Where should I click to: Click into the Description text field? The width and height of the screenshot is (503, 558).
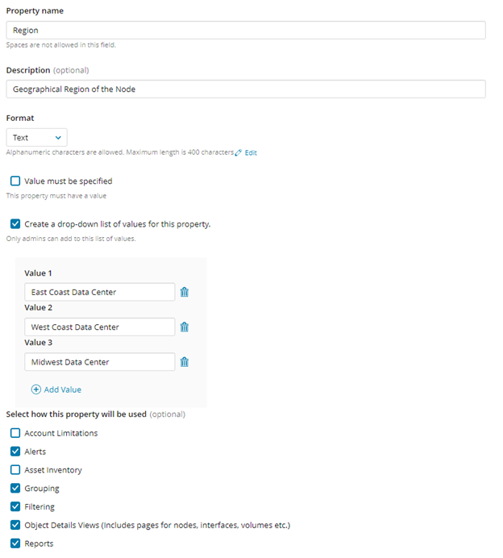click(x=245, y=89)
